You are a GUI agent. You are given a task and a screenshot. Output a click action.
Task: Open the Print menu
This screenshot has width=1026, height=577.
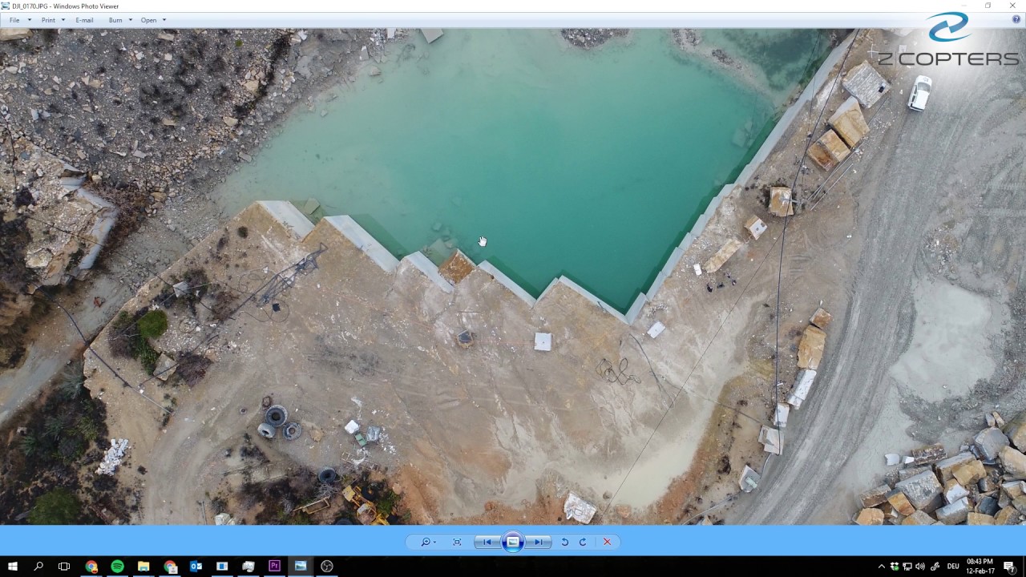(x=49, y=20)
